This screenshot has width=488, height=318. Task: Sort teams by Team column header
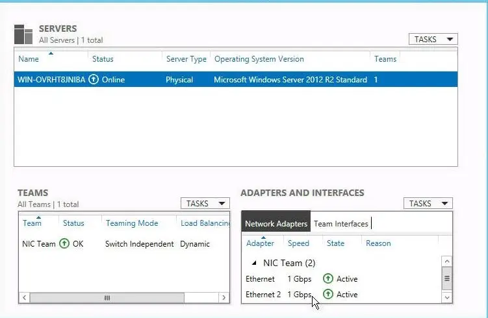coord(32,223)
